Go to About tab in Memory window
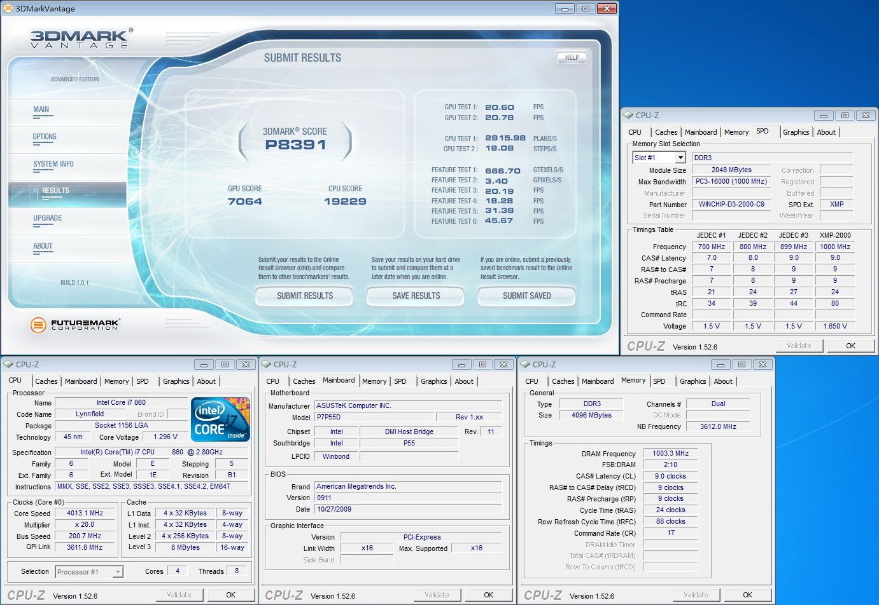This screenshot has width=879, height=605. coord(723,381)
